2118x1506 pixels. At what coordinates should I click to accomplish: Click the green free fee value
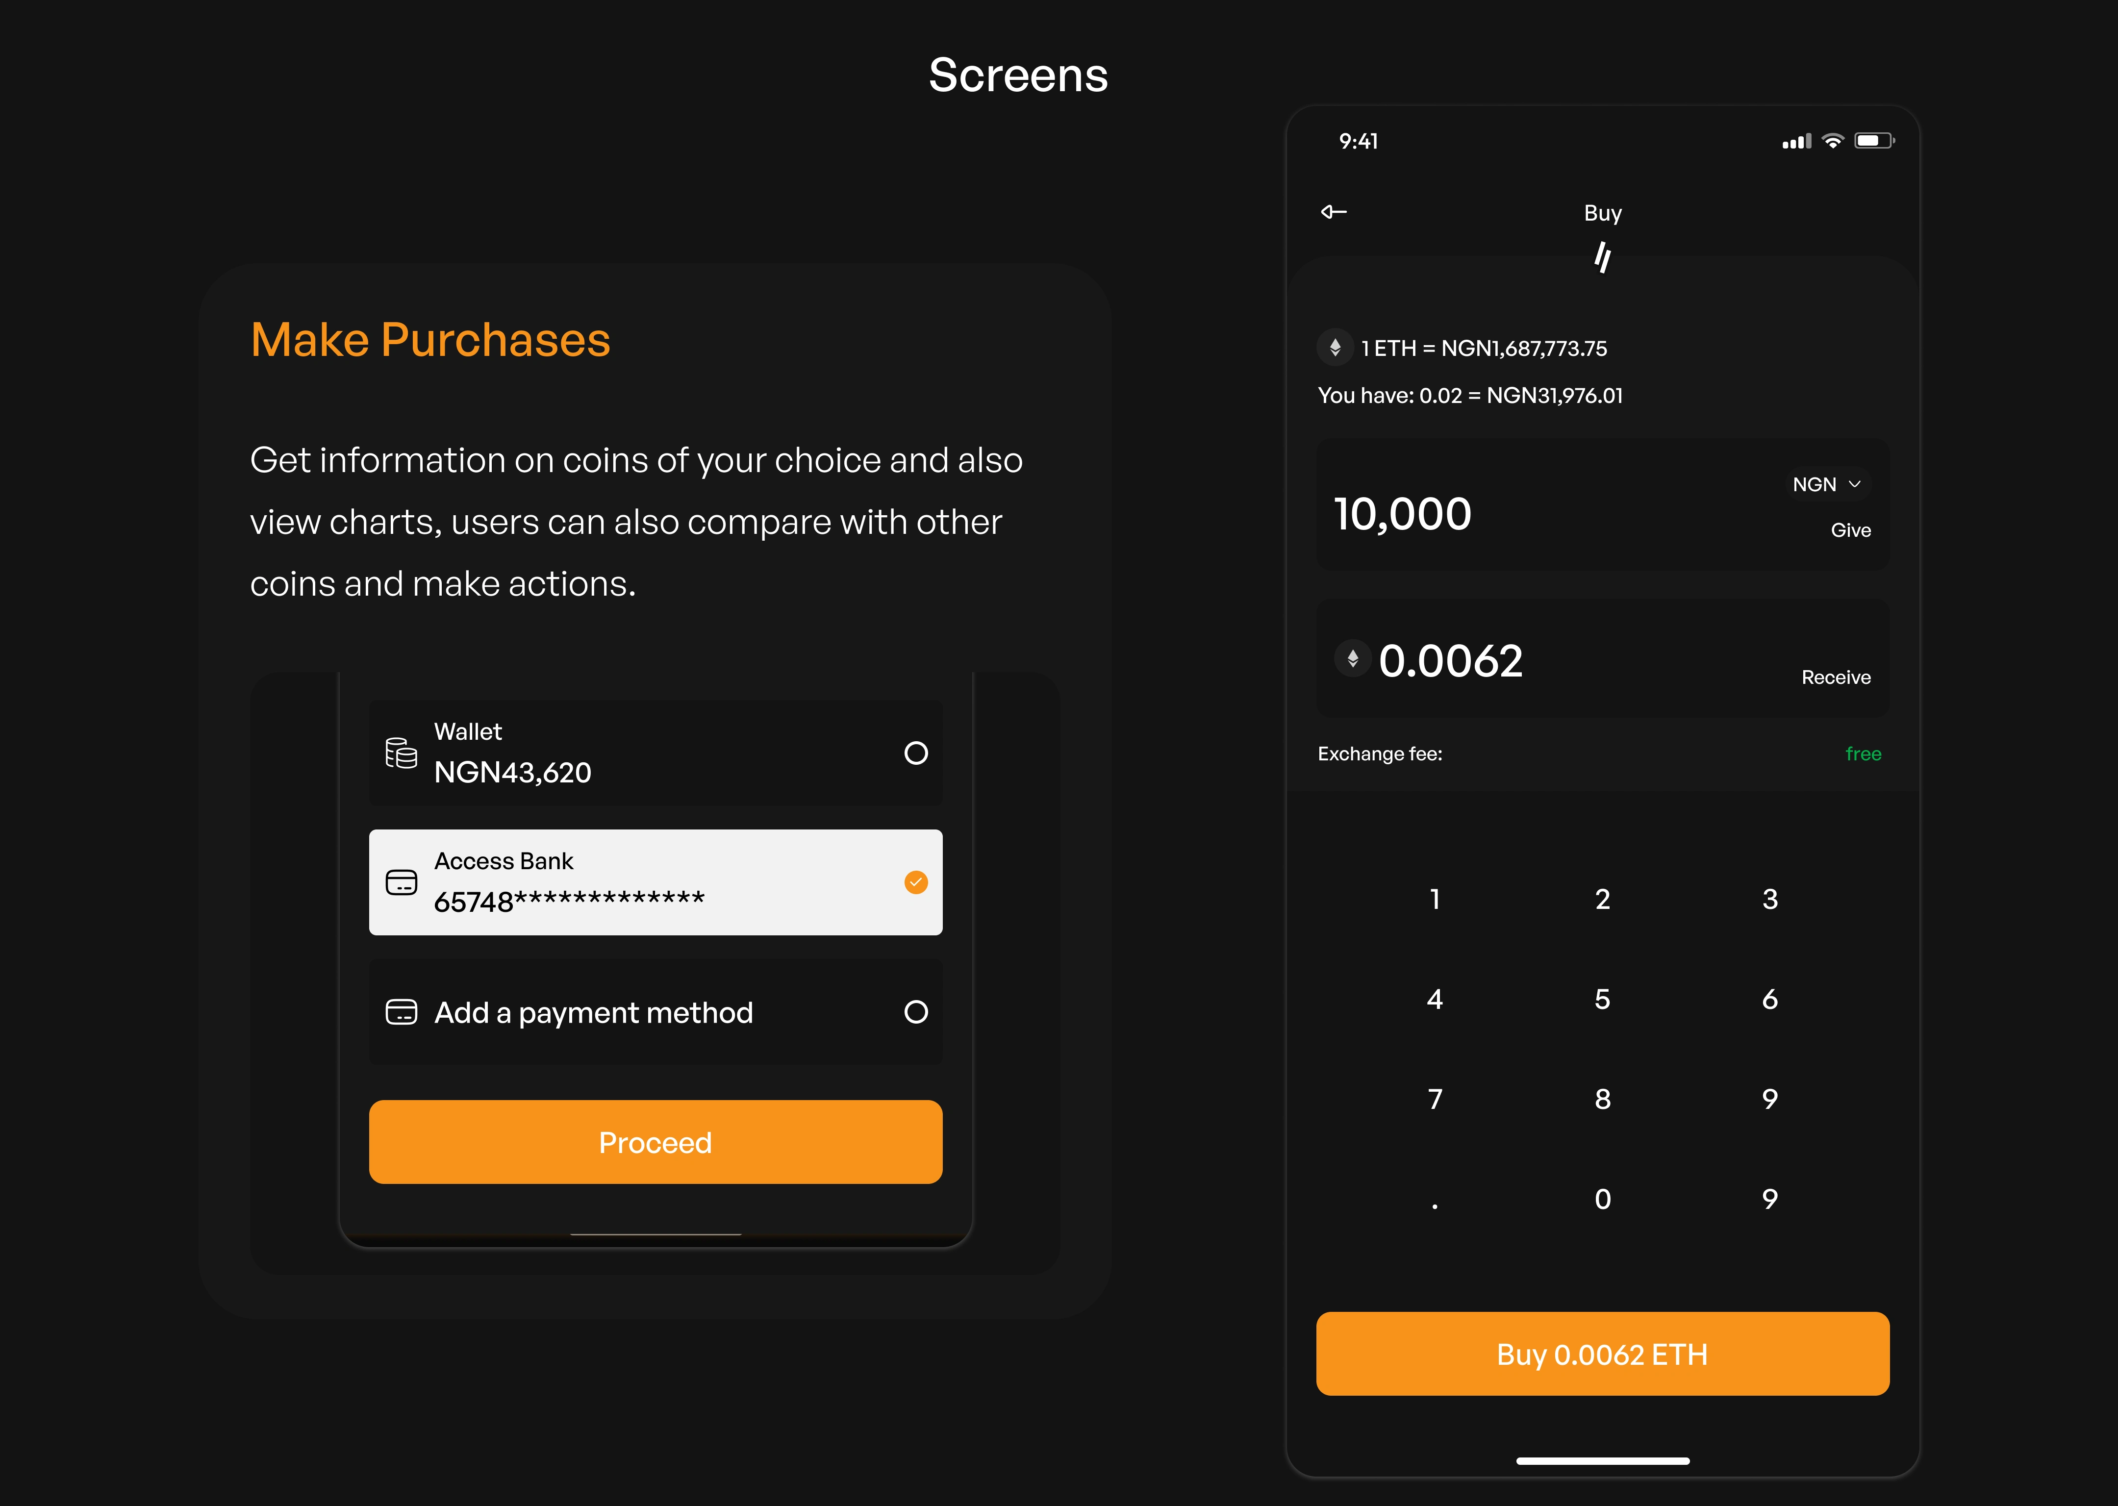[1863, 754]
